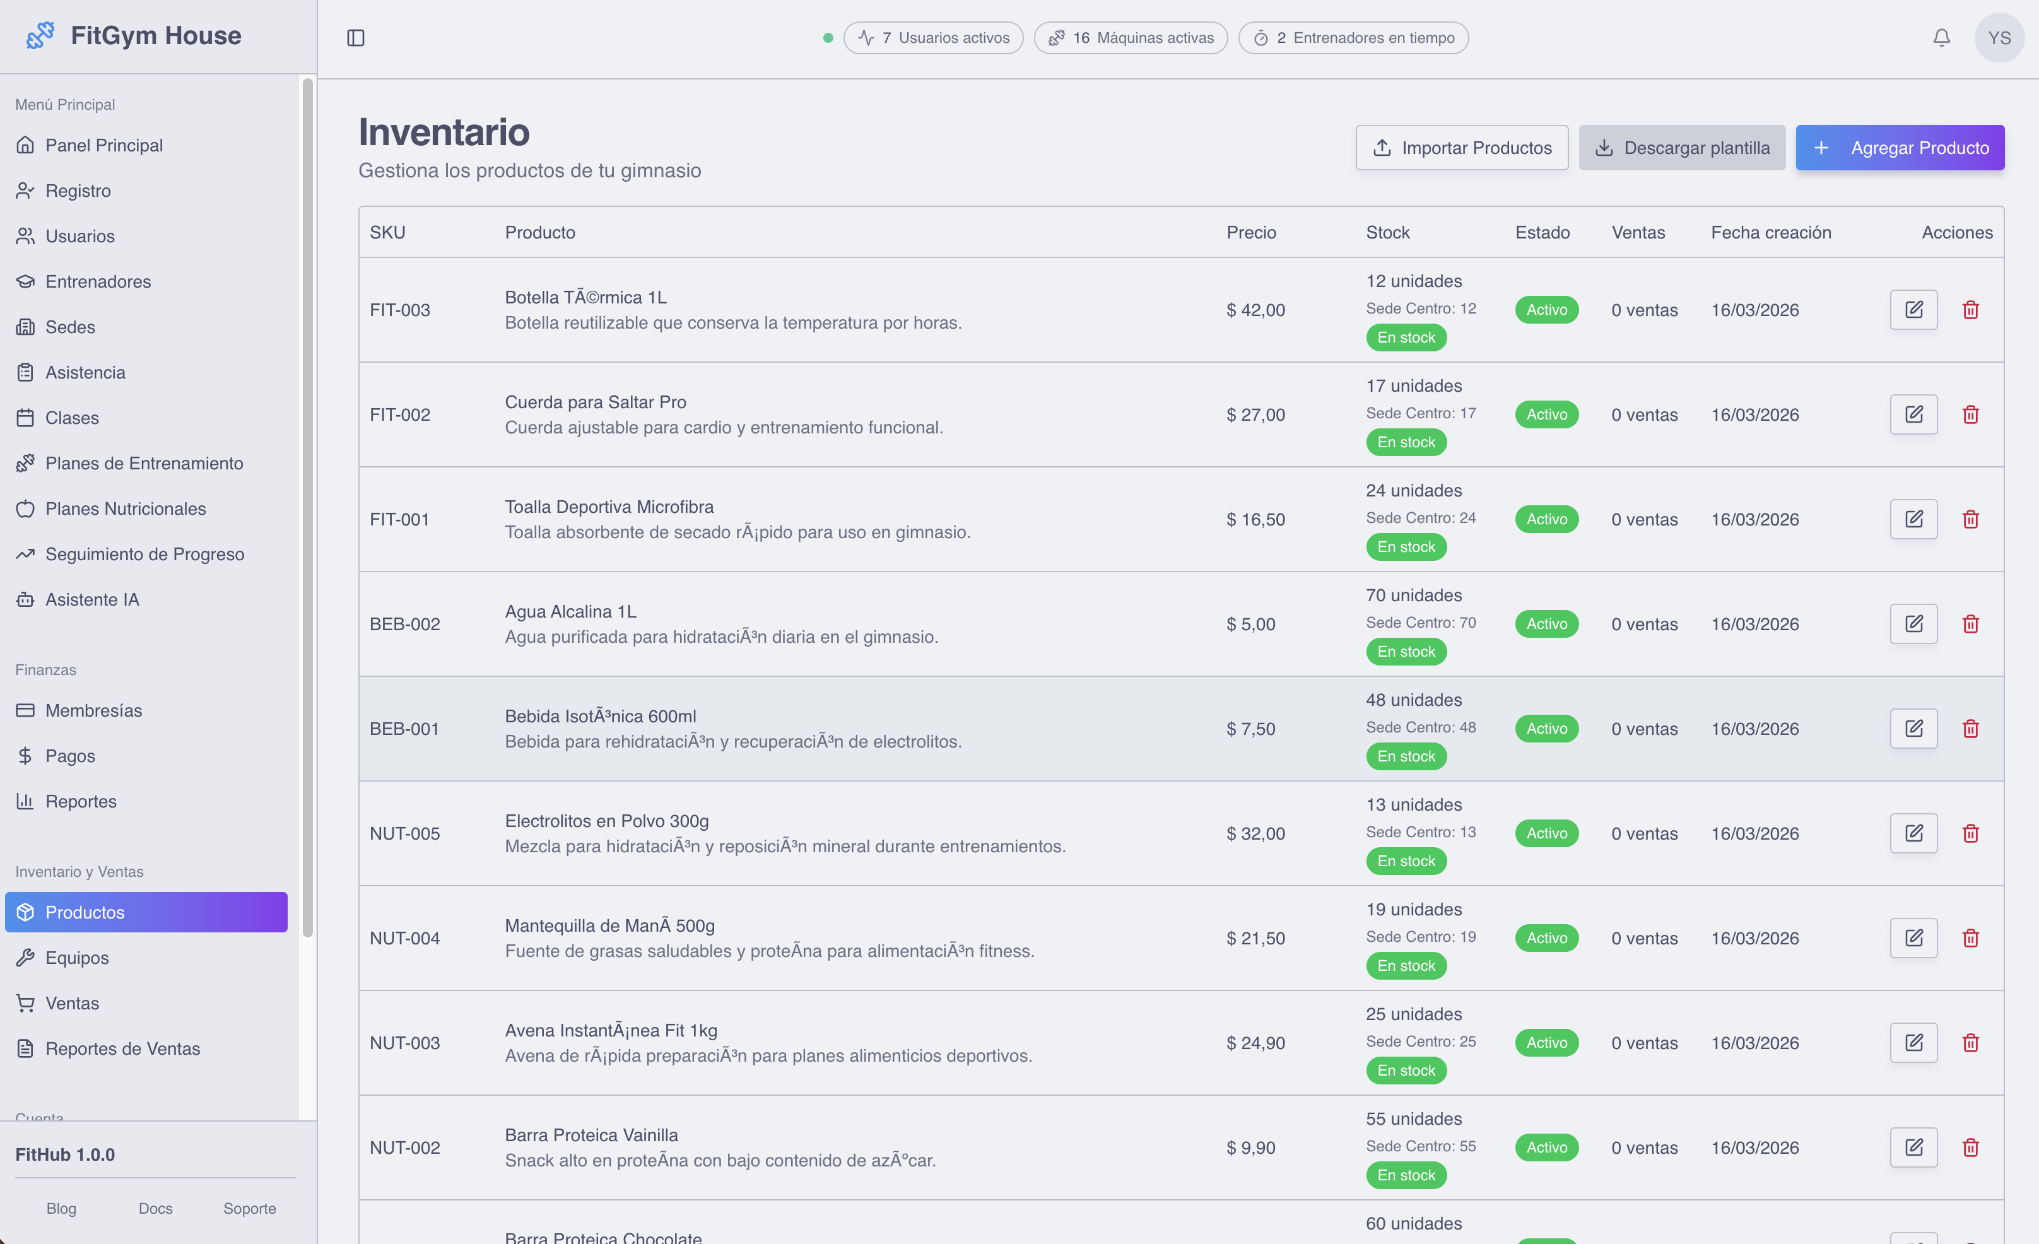Click the Agregar Producto button
2039x1244 pixels.
point(1900,148)
